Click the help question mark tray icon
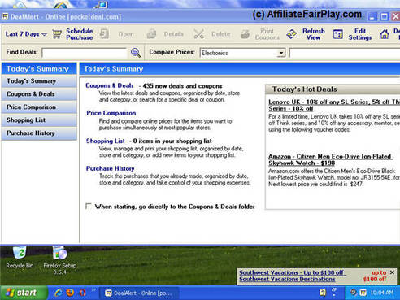The width and height of the screenshot is (400, 300). point(323,293)
